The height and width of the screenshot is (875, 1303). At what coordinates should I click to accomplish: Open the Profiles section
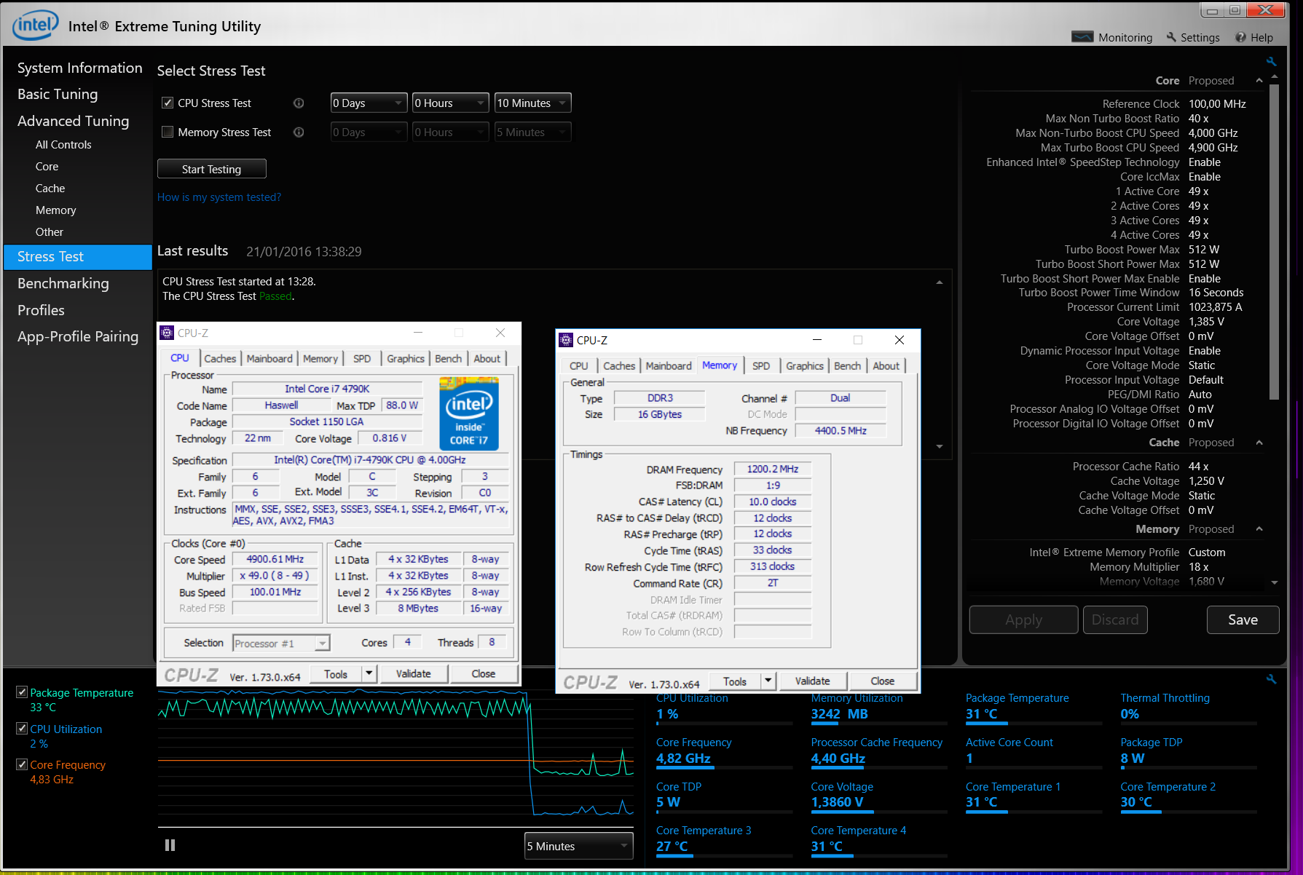[41, 310]
